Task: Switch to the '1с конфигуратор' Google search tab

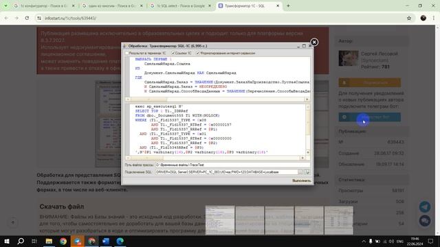Action: pos(44,6)
